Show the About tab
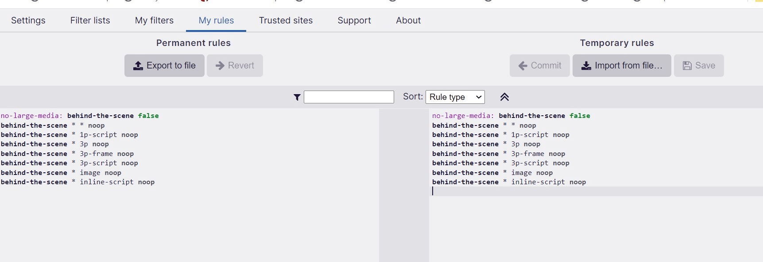This screenshot has height=262, width=763. pyautogui.click(x=408, y=20)
